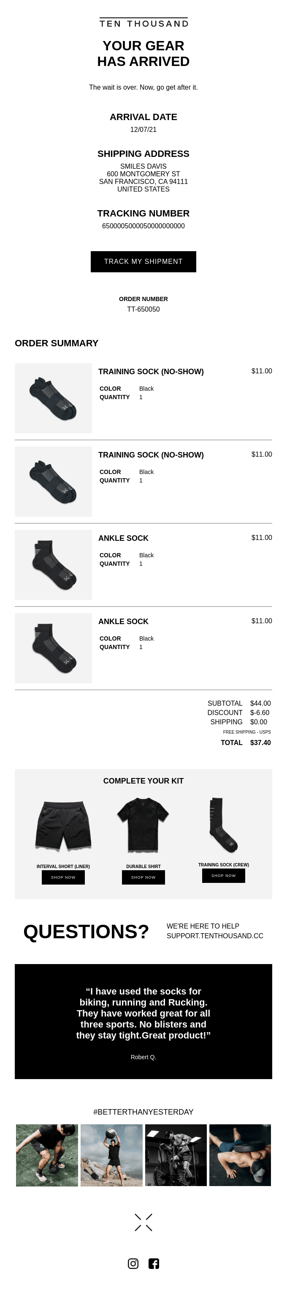Viewport: 287px width, 1296px height.
Task: Click the Ten Thousand X logo in footer
Action: [x=143, y=1222]
